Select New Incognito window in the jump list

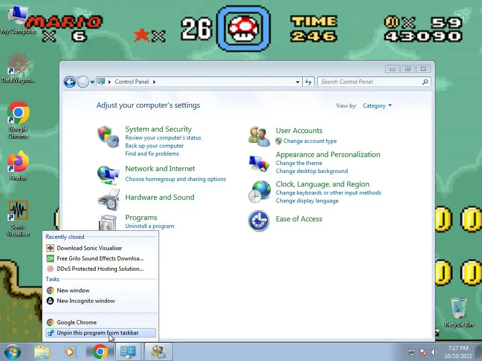(101, 301)
